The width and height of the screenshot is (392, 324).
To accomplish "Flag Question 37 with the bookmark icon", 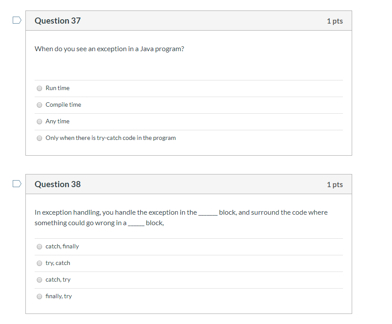I will pos(17,20).
